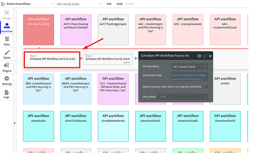This screenshot has height=158, width=256.
Task: Select Step 2 Schedule API Workflow hourly check
Action: [x=108, y=59]
